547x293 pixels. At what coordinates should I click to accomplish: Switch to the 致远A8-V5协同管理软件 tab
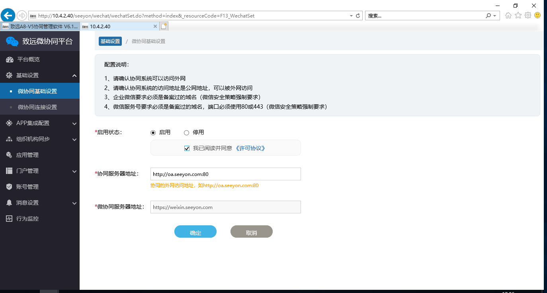click(x=40, y=26)
